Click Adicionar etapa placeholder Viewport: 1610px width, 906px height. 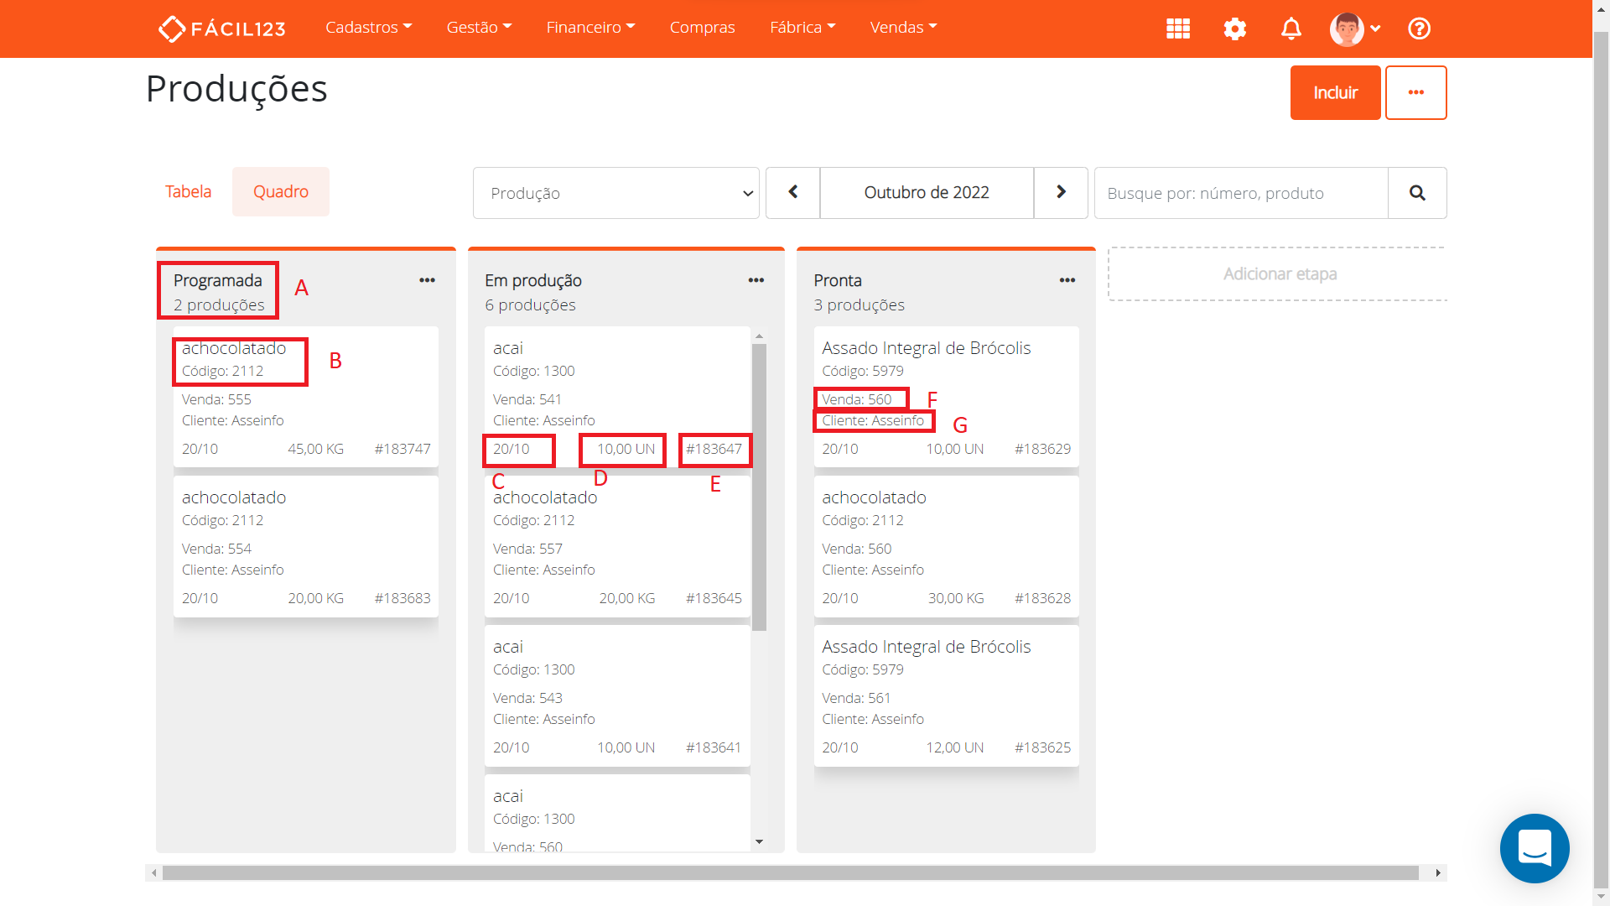coord(1279,273)
